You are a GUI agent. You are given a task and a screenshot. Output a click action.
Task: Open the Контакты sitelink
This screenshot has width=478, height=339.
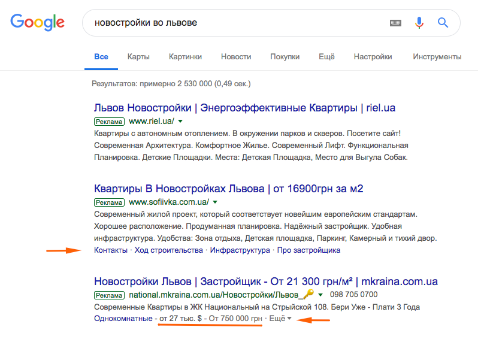pyautogui.click(x=111, y=250)
